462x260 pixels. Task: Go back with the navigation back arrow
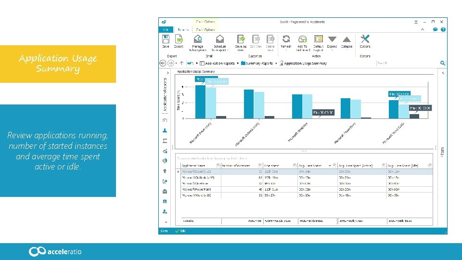[x=163, y=63]
